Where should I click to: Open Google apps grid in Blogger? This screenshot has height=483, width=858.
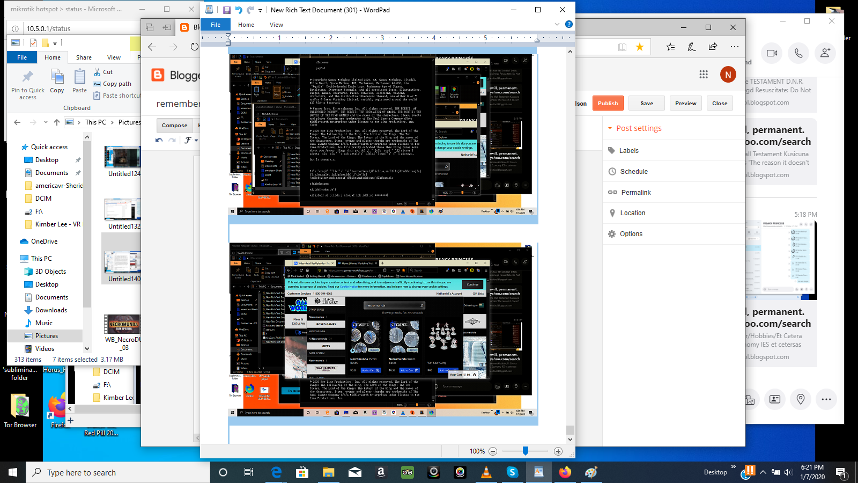pos(704,75)
